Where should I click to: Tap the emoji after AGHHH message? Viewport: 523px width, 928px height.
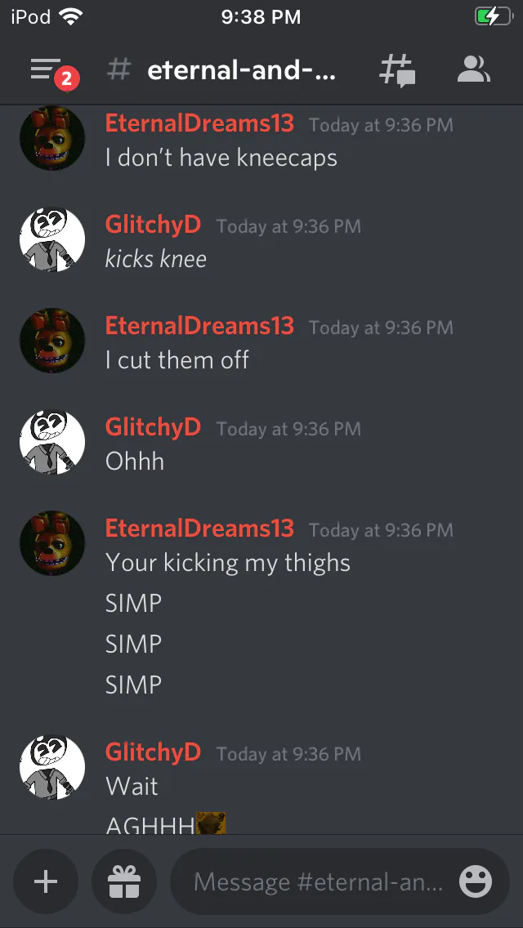(211, 823)
